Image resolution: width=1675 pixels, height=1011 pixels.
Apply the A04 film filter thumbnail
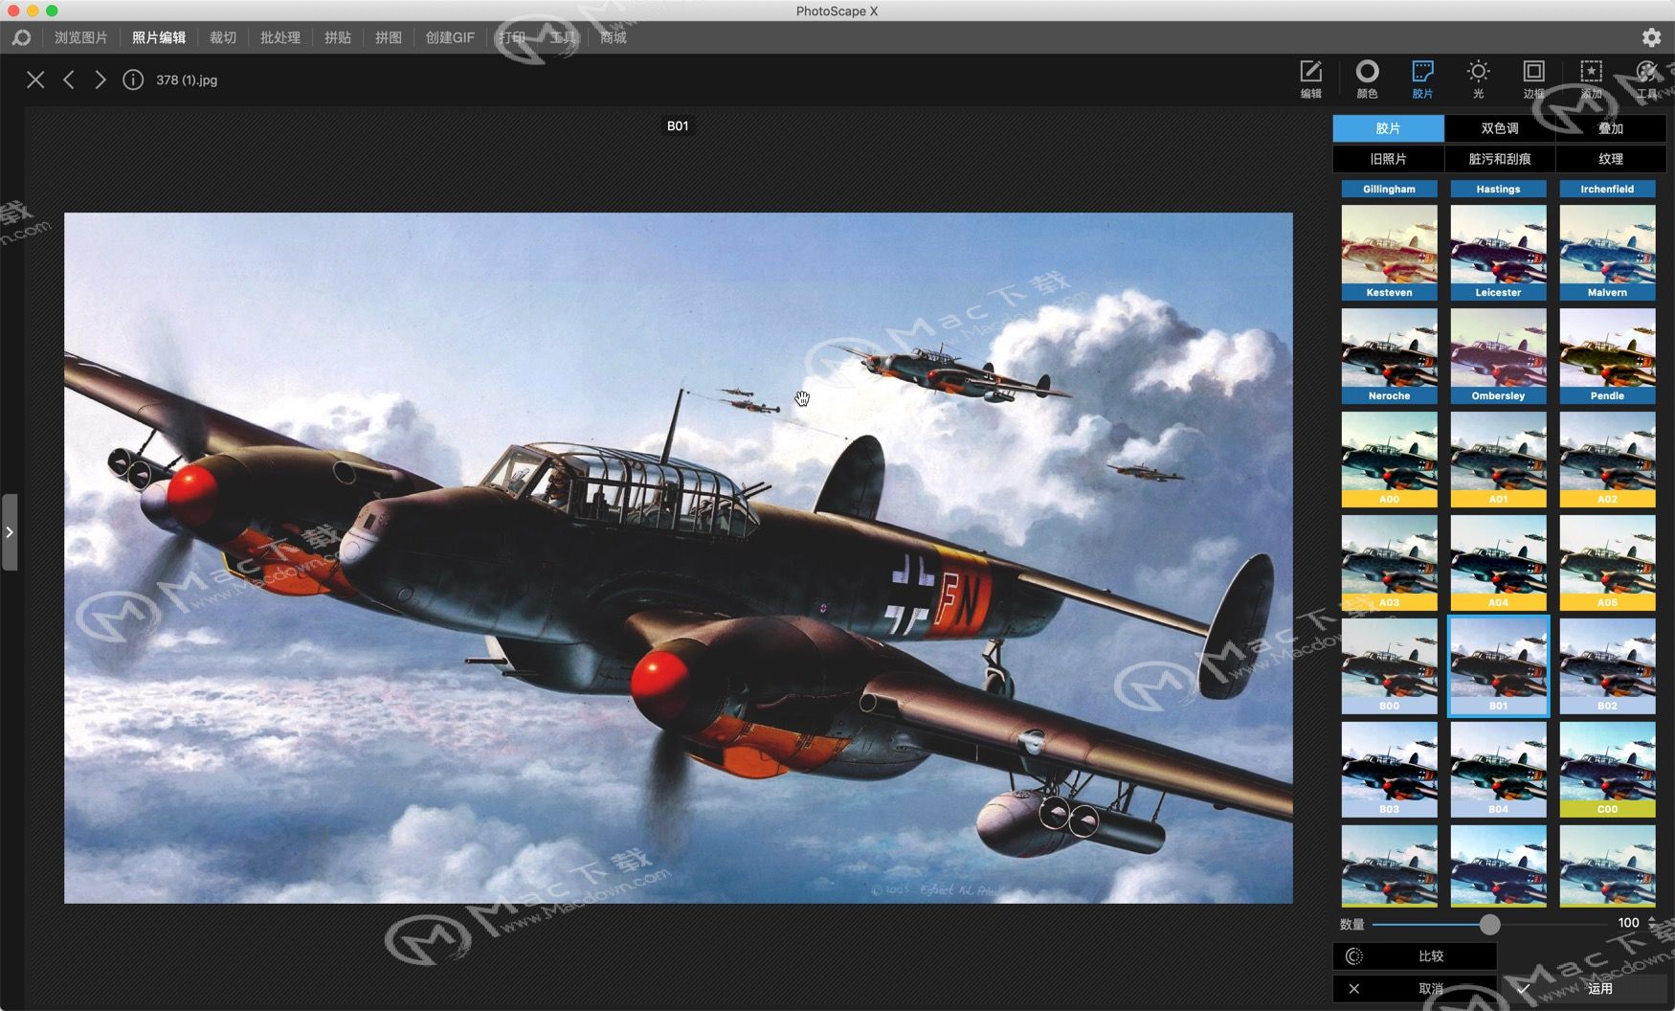coord(1498,563)
